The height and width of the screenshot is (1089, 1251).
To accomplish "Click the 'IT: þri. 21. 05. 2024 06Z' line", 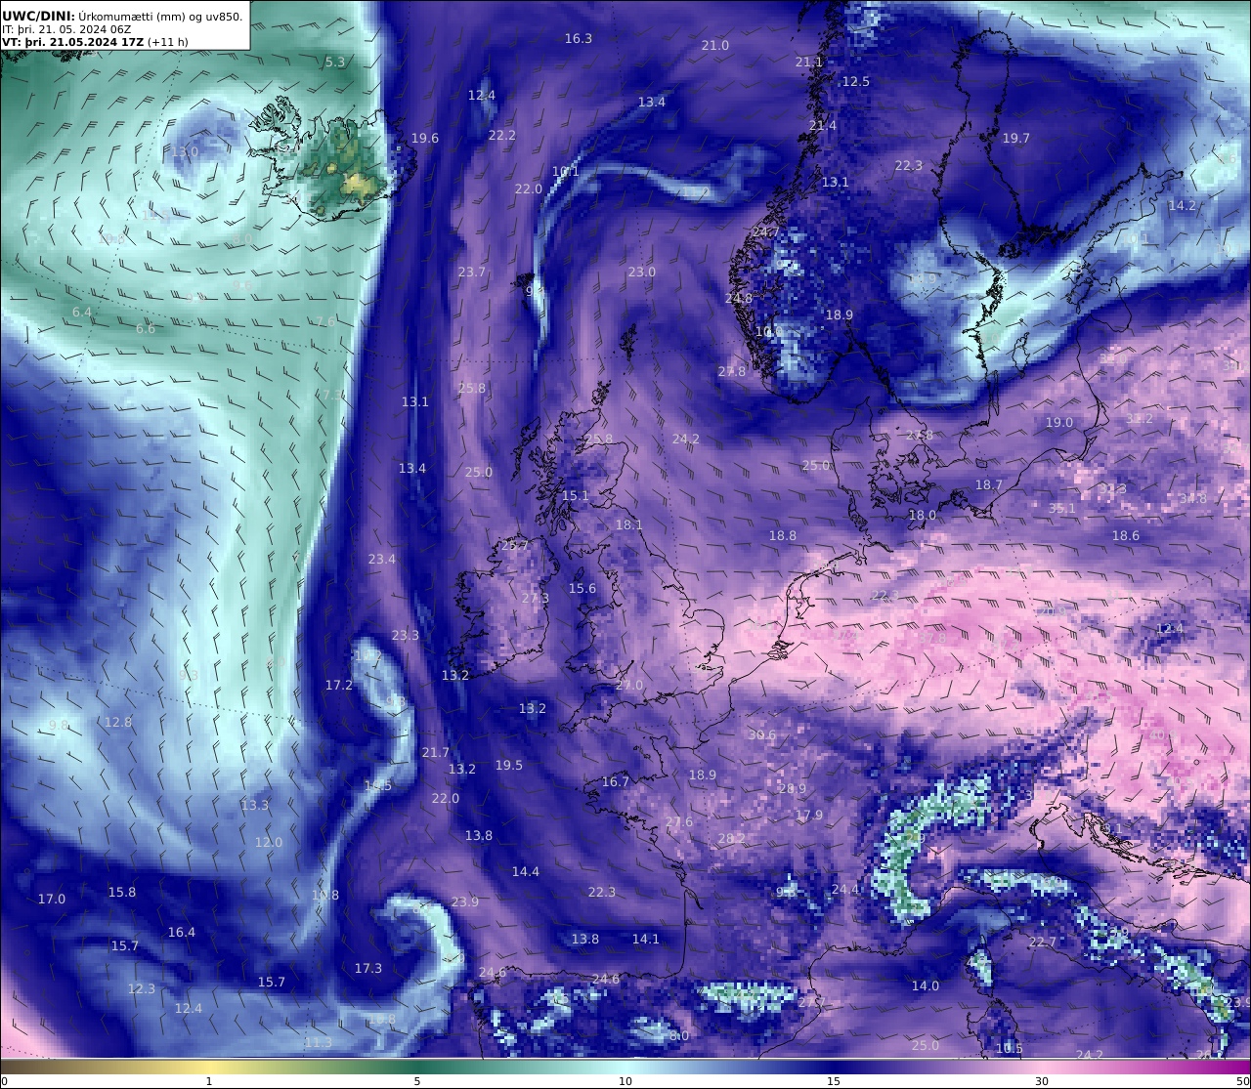I will pos(66,29).
